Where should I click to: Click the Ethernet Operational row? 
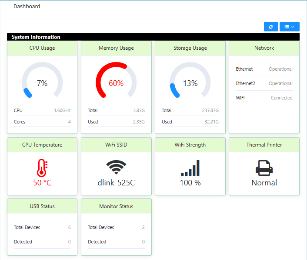[x=264, y=69]
